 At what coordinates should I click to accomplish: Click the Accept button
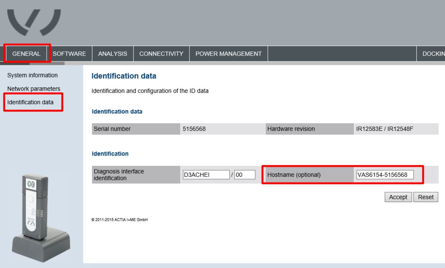398,197
